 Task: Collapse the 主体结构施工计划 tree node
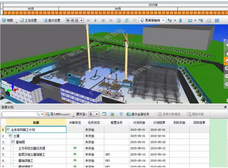tap(8, 130)
